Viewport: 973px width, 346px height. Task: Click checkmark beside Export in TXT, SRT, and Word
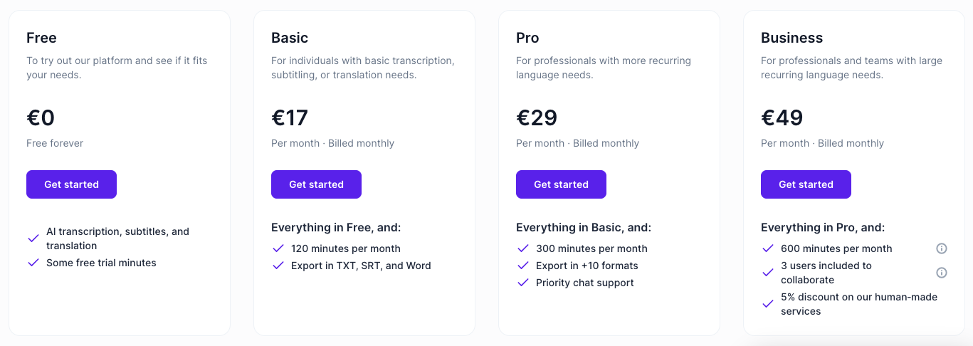(x=278, y=266)
